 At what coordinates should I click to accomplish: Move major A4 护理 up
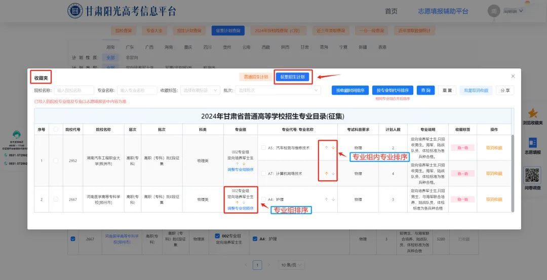[327, 199]
